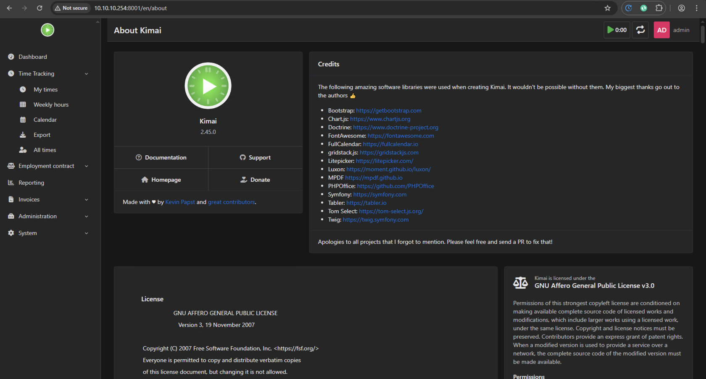Click the large Kimai logo on About card
Image resolution: width=706 pixels, height=379 pixels.
click(x=208, y=86)
